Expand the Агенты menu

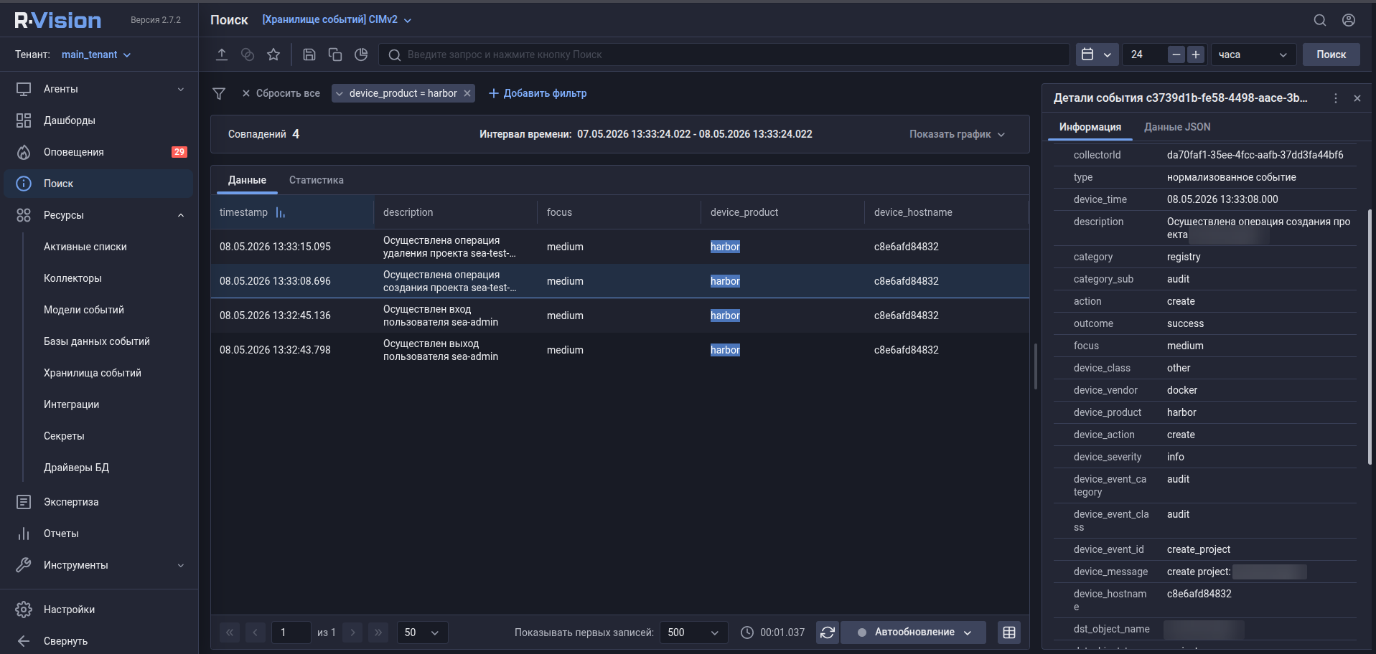coord(99,89)
